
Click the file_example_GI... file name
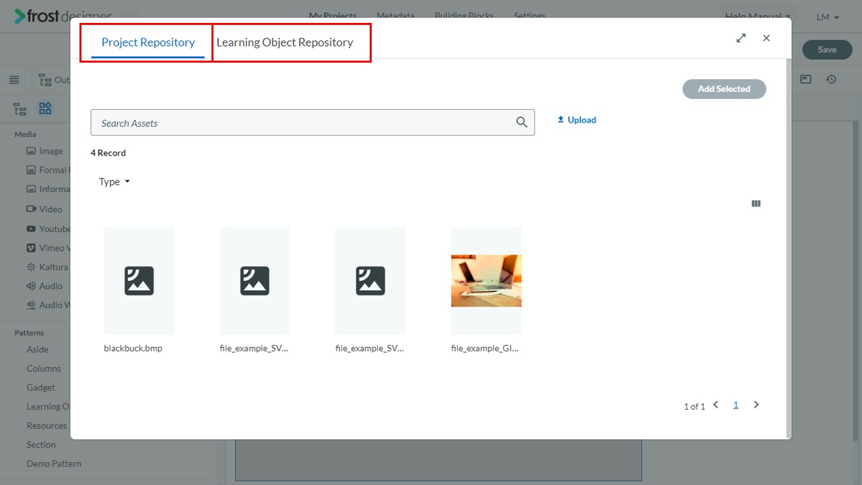coord(485,348)
